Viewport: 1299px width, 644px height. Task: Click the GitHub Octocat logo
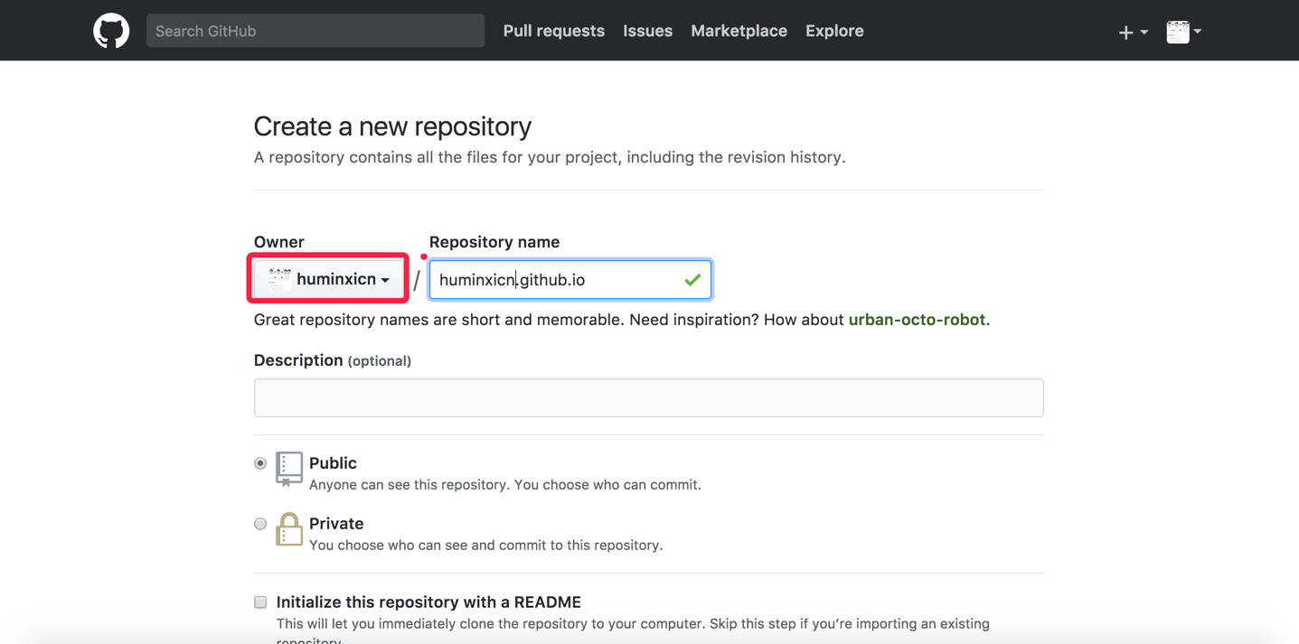tap(111, 31)
